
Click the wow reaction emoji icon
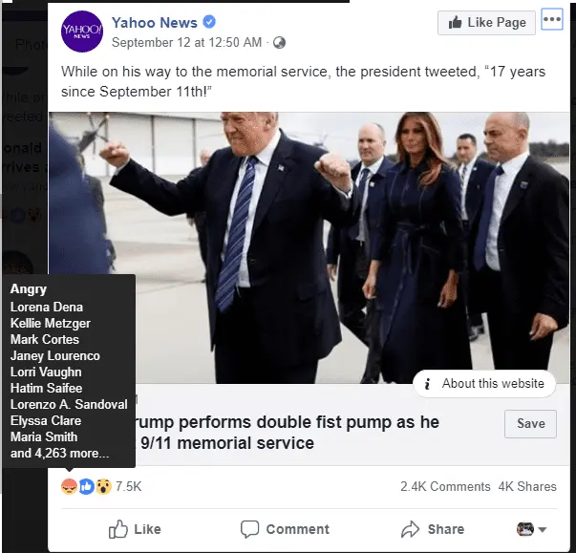point(102,487)
